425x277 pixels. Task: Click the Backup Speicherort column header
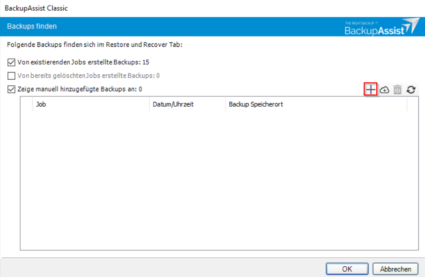pos(315,104)
